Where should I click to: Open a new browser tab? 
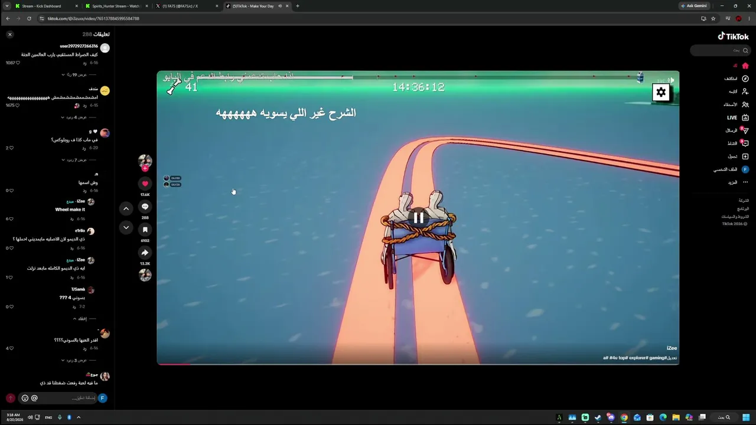[297, 6]
